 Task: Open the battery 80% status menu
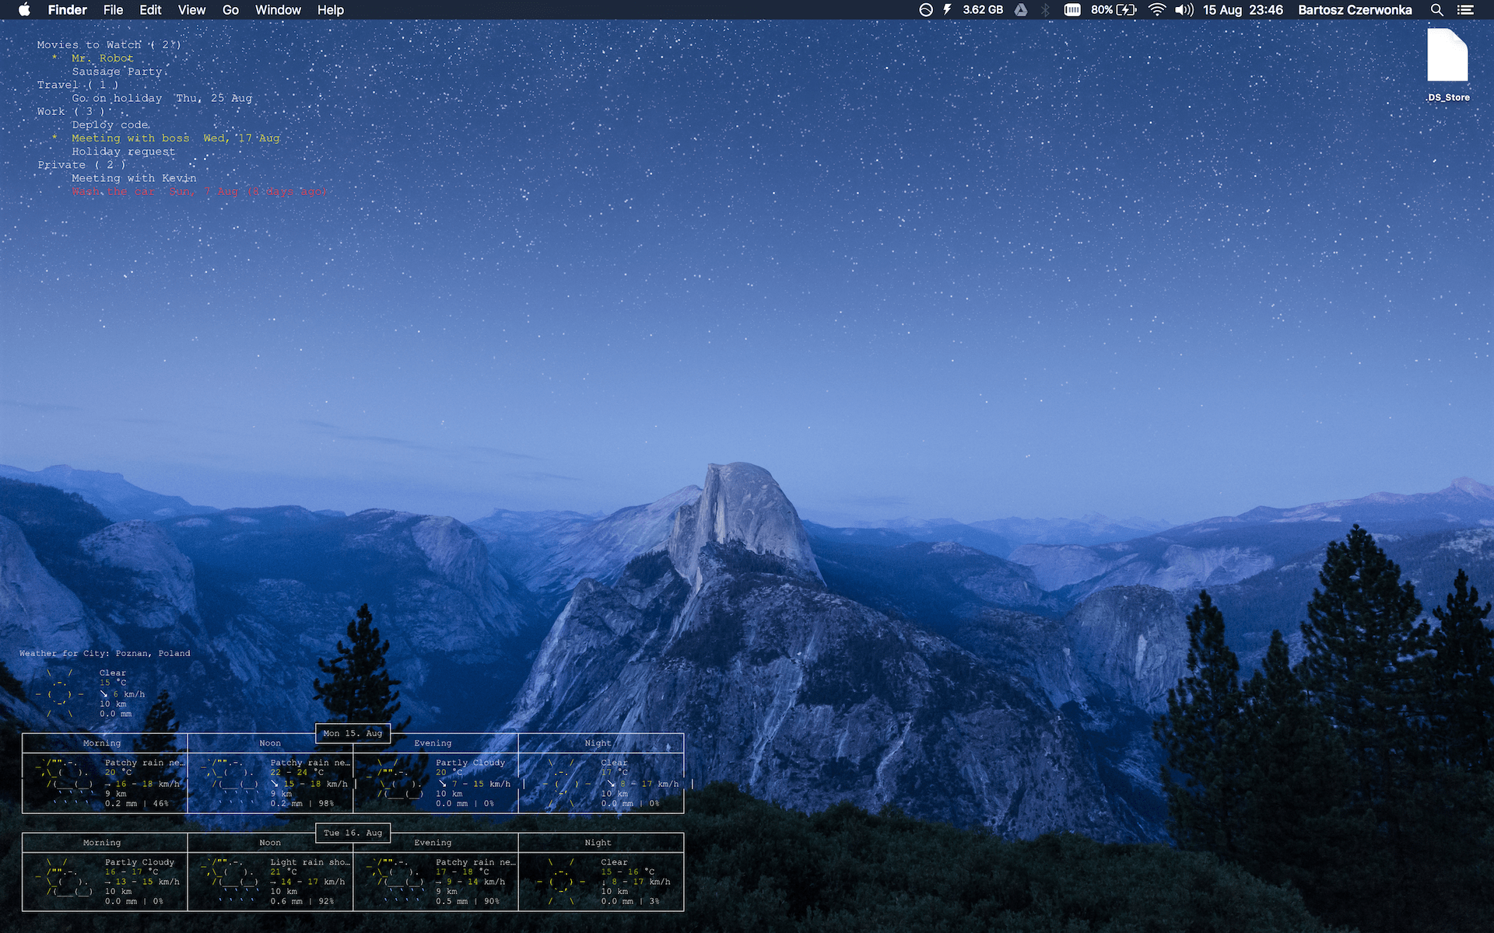[1113, 10]
